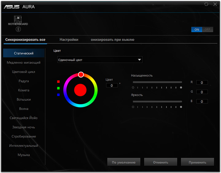
Task: Select the Интеллектуальный effect
Action: (x=24, y=146)
